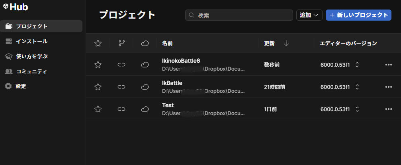
Task: Click the link icon for the IkBattle project
Action: coord(121,87)
